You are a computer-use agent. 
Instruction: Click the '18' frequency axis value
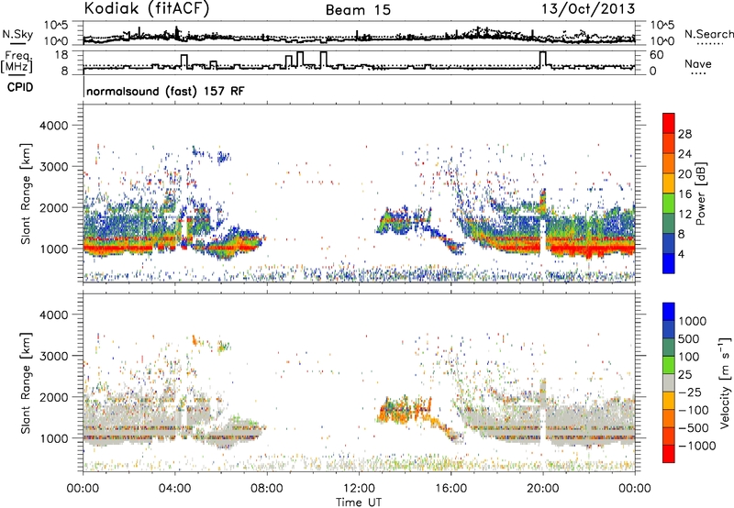point(61,55)
